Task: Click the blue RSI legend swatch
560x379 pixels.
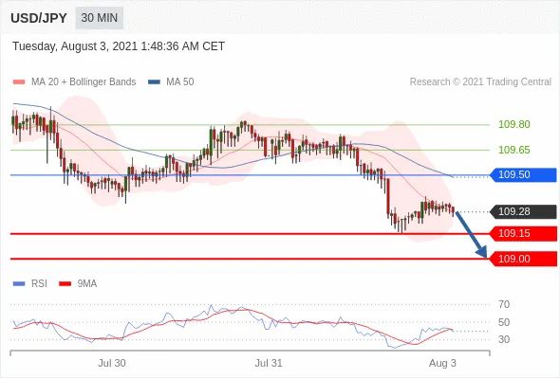Action: pyautogui.click(x=19, y=284)
